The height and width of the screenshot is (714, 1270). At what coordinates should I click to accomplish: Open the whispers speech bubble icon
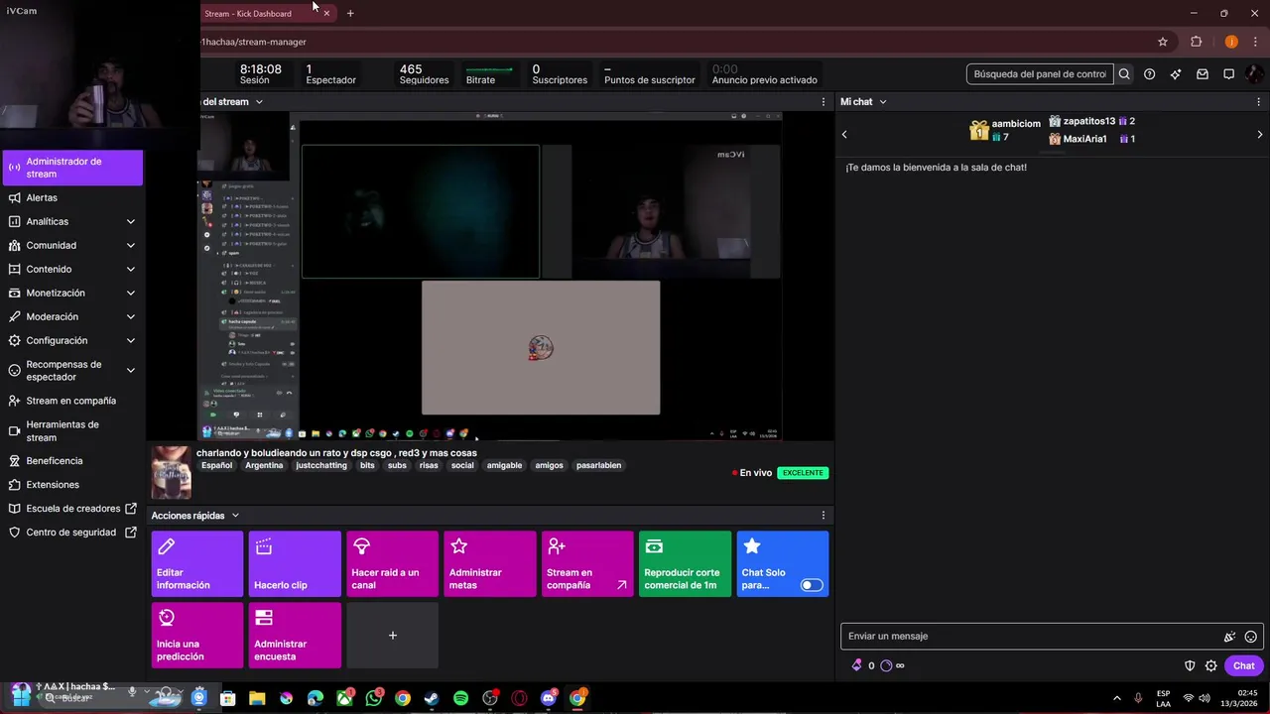pos(1228,74)
